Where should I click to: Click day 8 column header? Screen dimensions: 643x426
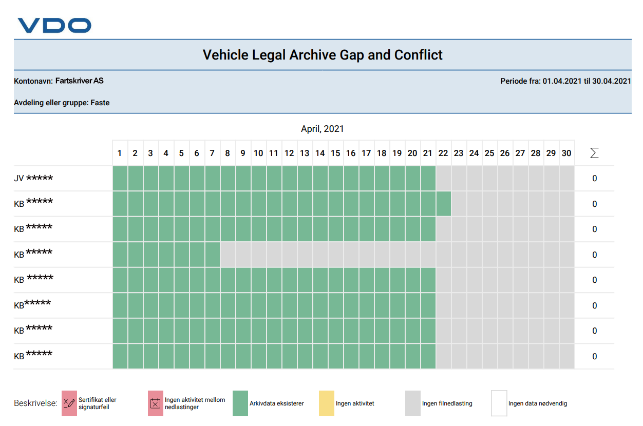coord(228,153)
